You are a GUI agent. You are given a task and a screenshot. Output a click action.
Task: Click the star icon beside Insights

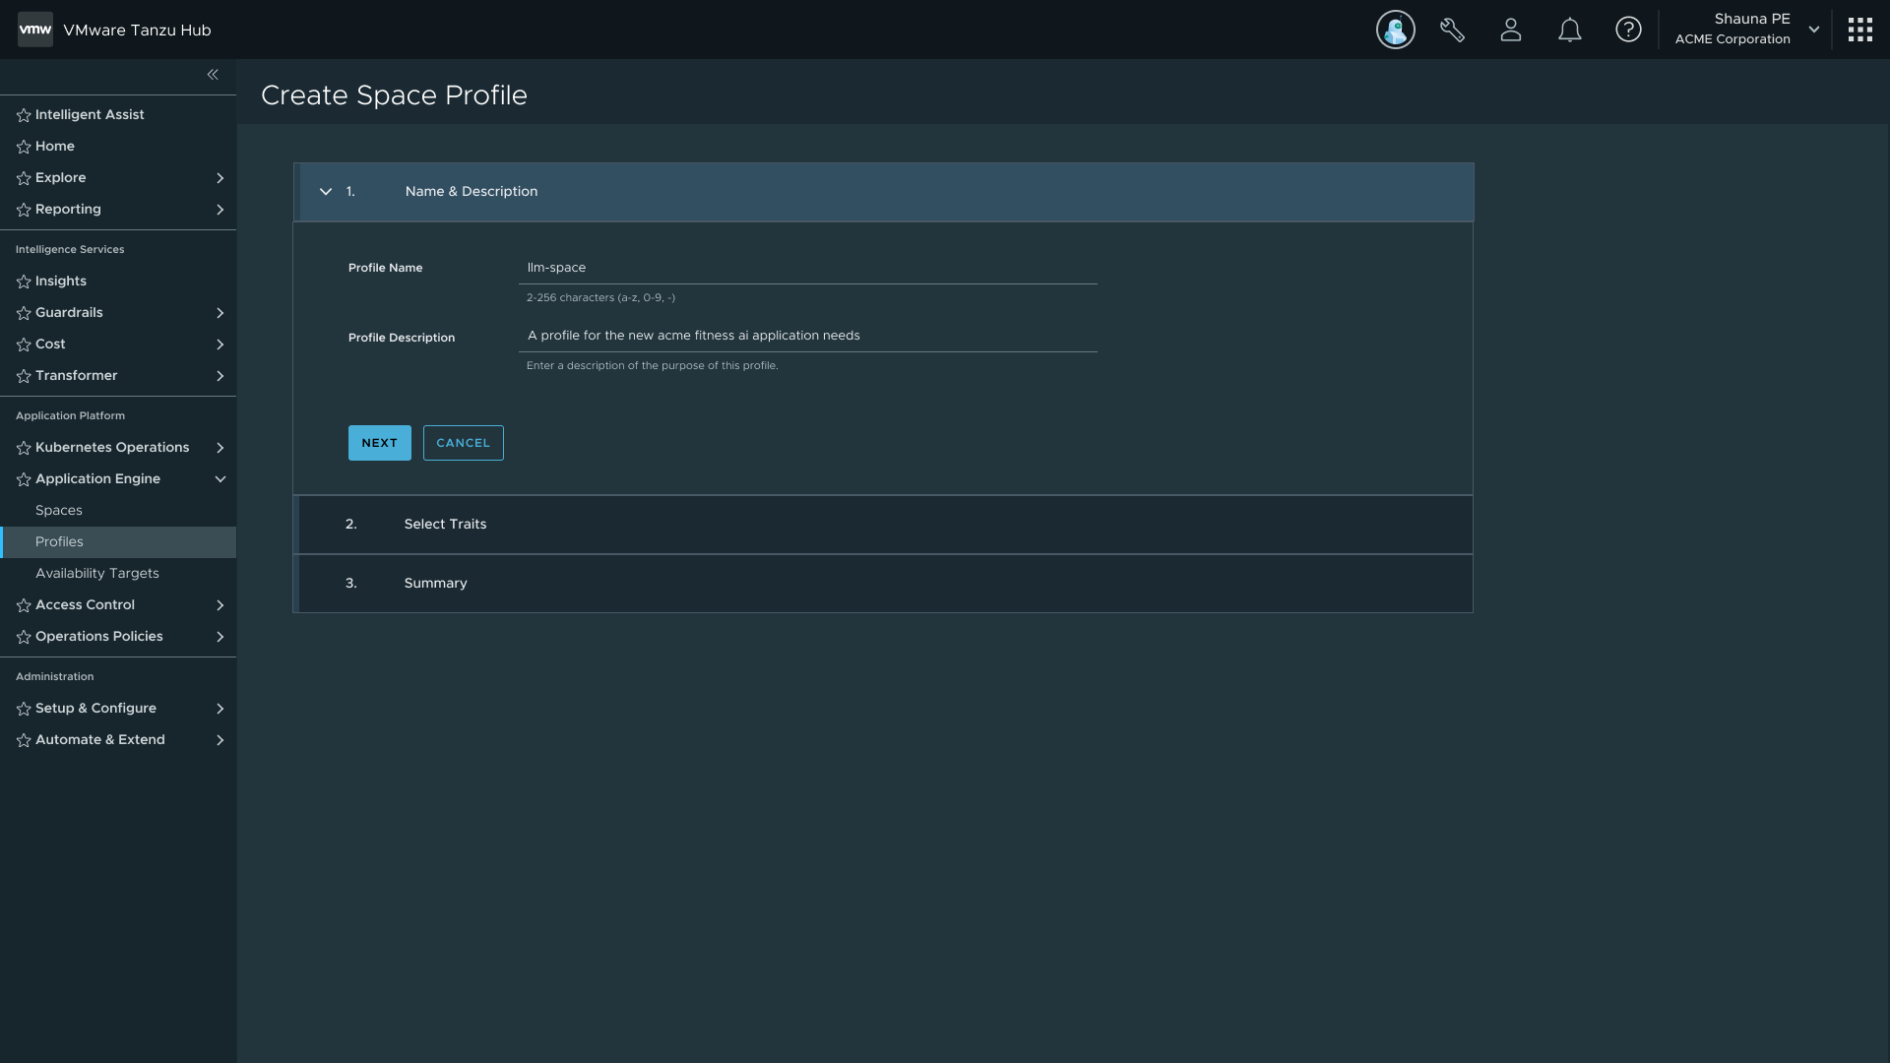coord(24,281)
